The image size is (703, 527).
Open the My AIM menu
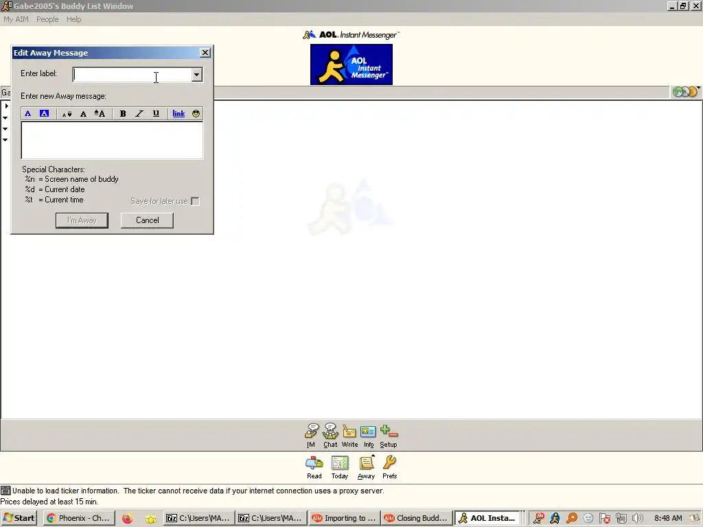pos(16,19)
